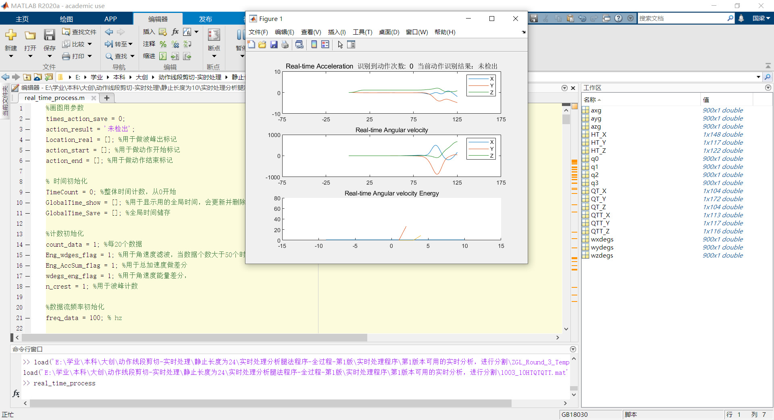Open the Property Inspector in Figure toolbar
The height and width of the screenshot is (420, 774).
(351, 45)
